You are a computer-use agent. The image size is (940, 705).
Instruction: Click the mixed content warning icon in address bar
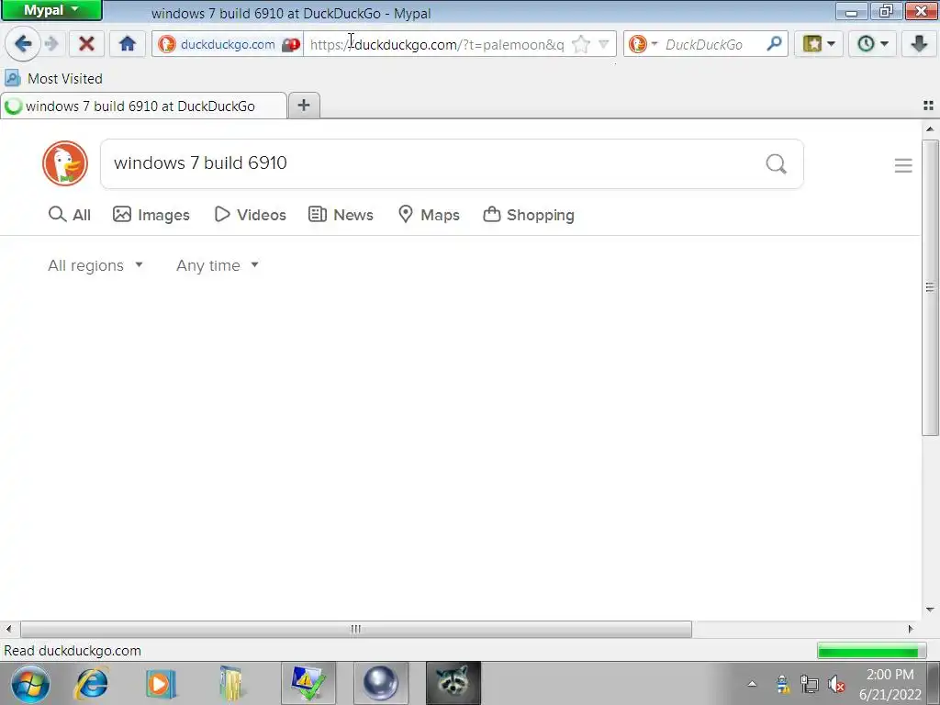pyautogui.click(x=291, y=44)
